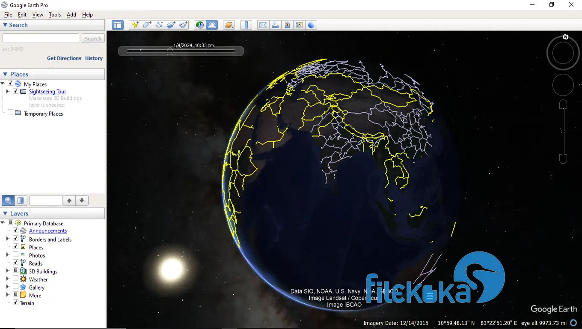Open the planet switcher (Saturn icon)
This screenshot has width=582, height=329.
[x=229, y=25]
